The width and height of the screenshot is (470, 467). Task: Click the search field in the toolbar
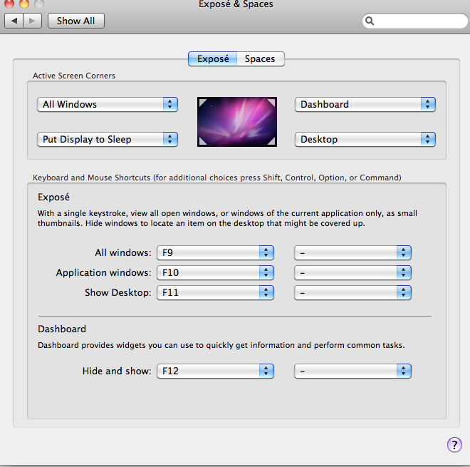415,21
